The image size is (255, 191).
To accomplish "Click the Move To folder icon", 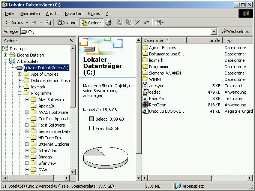I will tap(120, 22).
